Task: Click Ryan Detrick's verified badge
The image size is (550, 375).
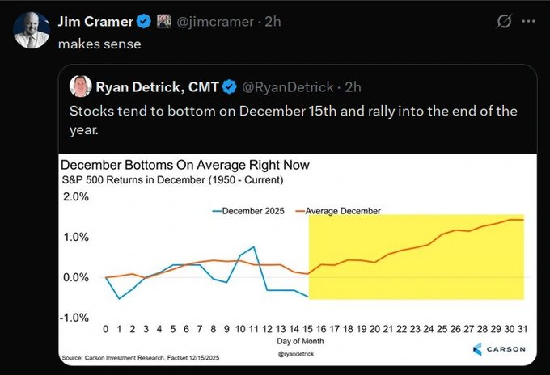Action: 230,86
